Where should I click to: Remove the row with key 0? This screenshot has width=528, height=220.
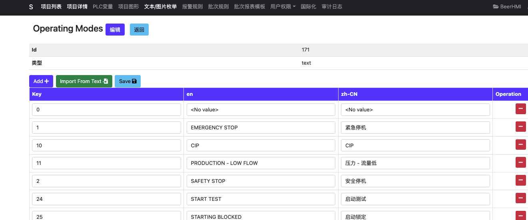[x=520, y=109]
